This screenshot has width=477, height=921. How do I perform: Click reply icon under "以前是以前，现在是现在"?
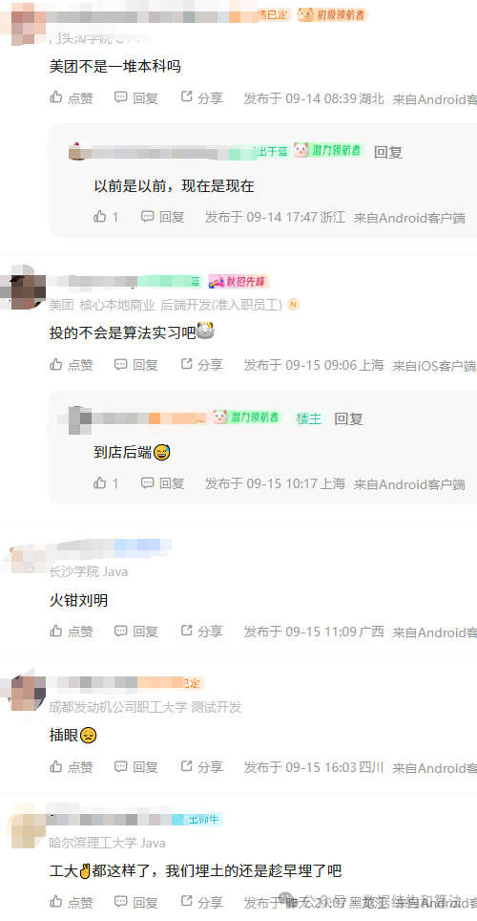[147, 217]
